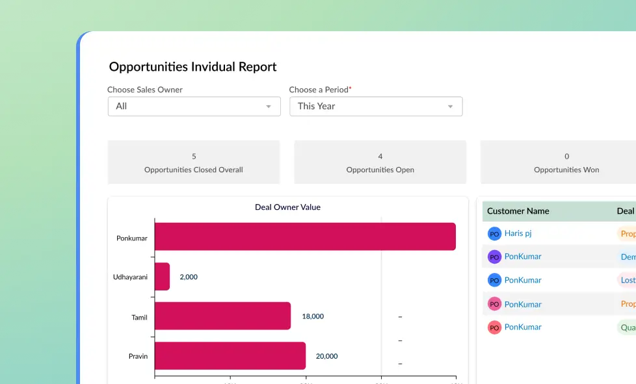This screenshot has width=636, height=384.
Task: Click the blue PO avatar in third row
Action: click(x=494, y=280)
